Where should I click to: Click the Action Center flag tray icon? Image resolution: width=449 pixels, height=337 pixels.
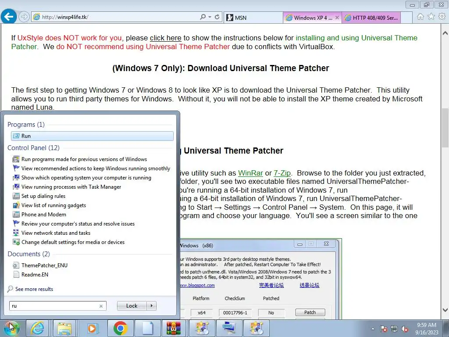(x=384, y=329)
